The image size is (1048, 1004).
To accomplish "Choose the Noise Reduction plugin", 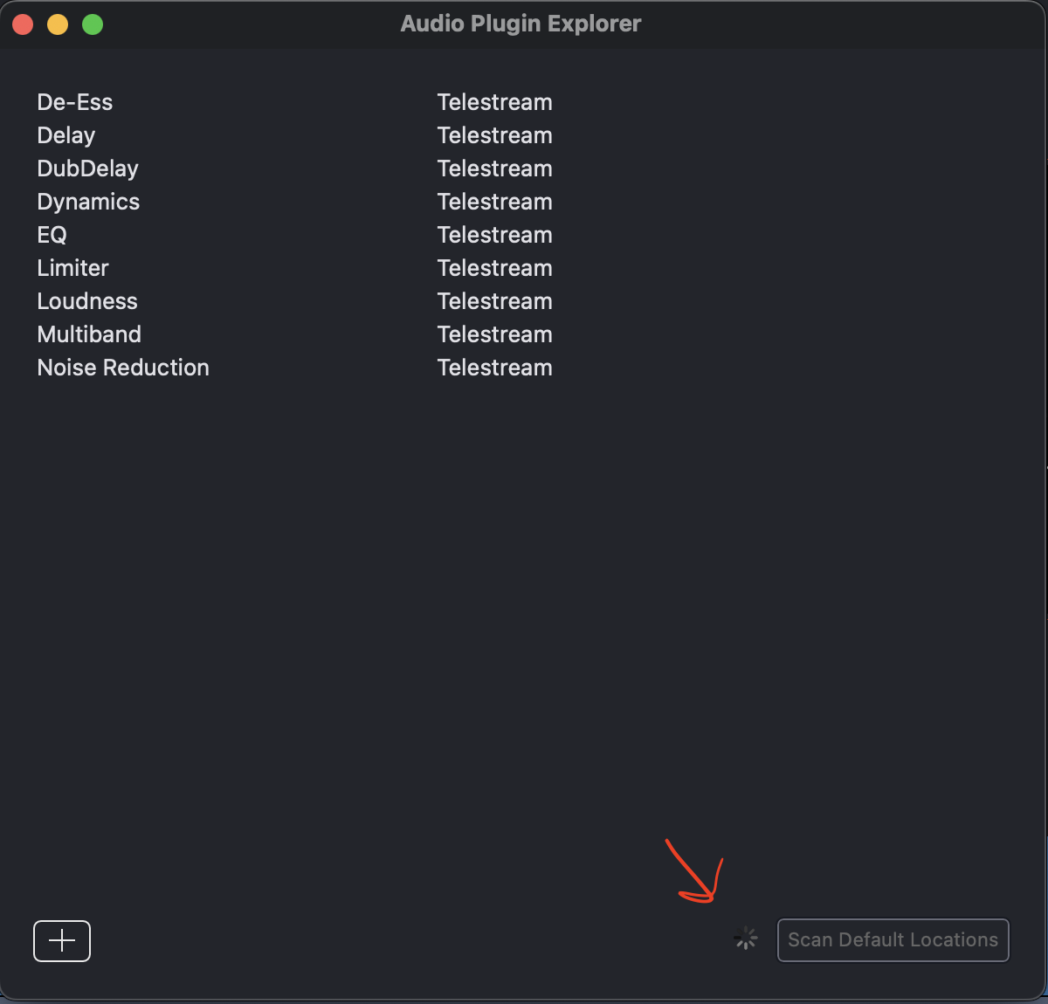I will point(123,368).
